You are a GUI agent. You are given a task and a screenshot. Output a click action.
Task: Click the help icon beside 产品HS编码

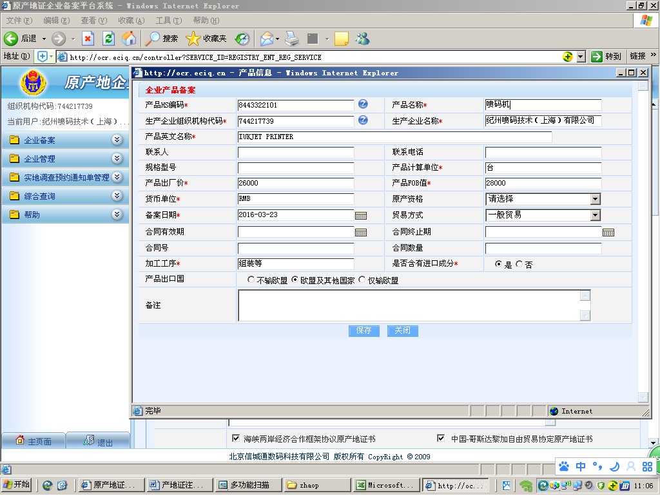point(364,104)
